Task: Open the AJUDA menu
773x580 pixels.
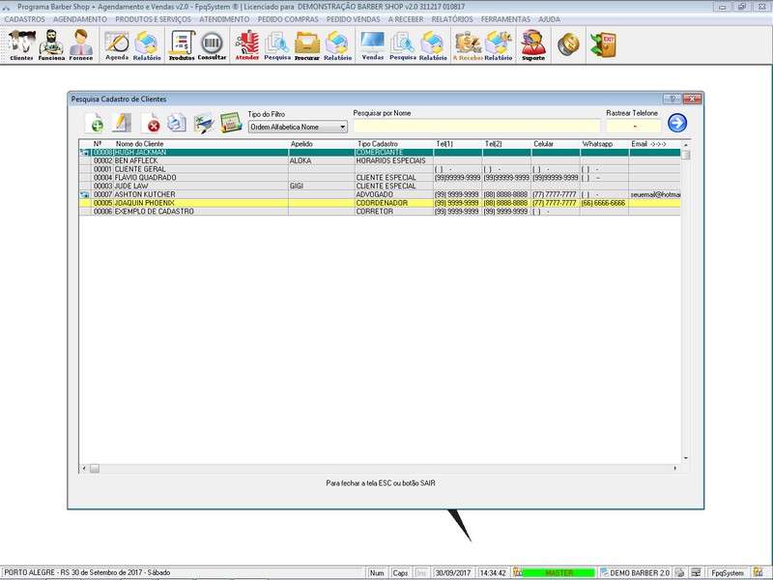Action: (x=549, y=19)
